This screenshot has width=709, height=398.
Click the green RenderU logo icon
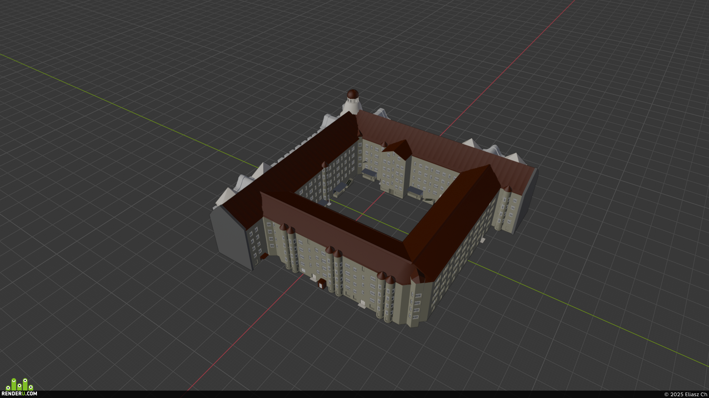(x=20, y=384)
